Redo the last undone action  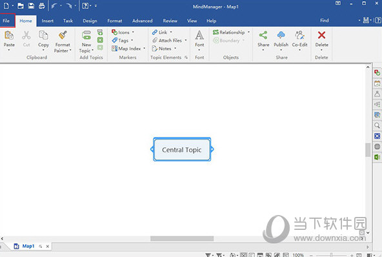(x=69, y=6)
